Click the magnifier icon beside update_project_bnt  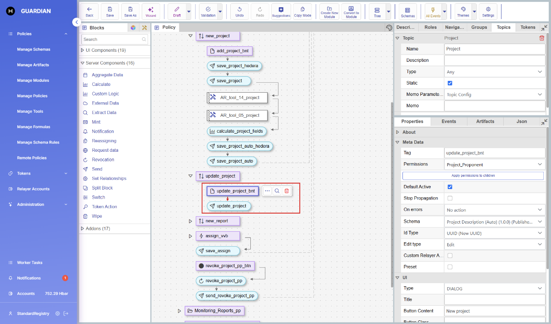277,191
